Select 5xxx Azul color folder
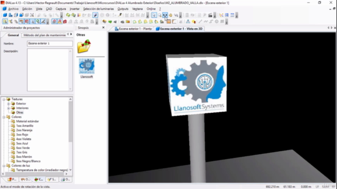Viewport: 337px width, 189px height. pyautogui.click(x=22, y=143)
